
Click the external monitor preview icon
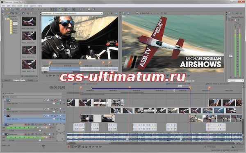coord(128,13)
